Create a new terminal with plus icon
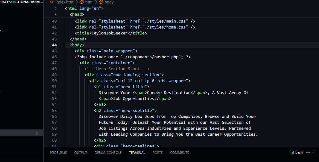Screen dimensions: 319x162 click(308, 153)
